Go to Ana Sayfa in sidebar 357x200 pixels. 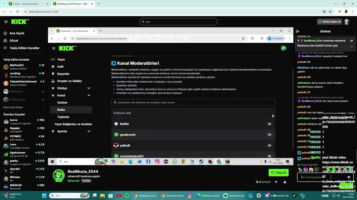click(x=17, y=33)
